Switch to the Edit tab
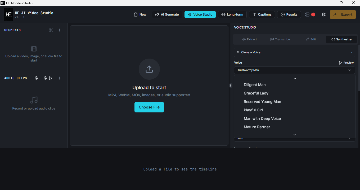The width and height of the screenshot is (360, 190). [x=311, y=39]
